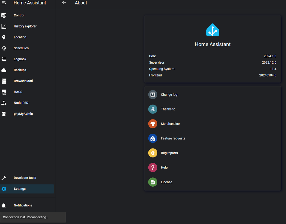Screen dimensions: 286x224
Task: Open Node-RED from sidebar
Action: 27,103
